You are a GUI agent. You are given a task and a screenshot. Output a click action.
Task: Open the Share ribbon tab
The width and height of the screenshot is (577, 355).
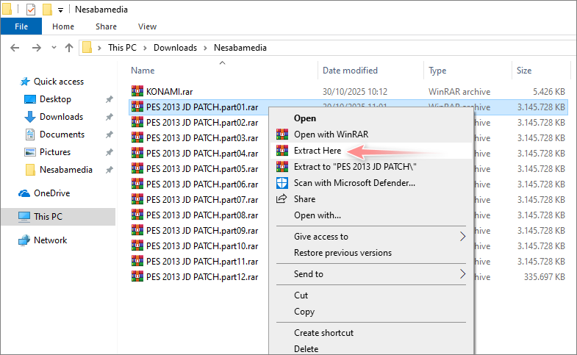pyautogui.click(x=106, y=26)
